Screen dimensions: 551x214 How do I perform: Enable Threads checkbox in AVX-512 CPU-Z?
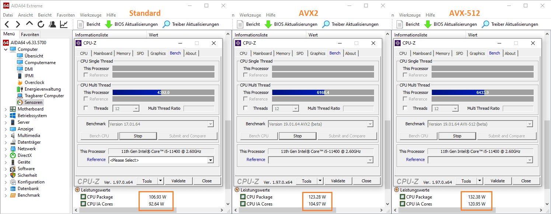point(405,108)
